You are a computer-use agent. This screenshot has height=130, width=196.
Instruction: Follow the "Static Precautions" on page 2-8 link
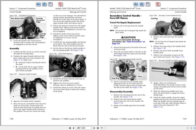pos(128,43)
